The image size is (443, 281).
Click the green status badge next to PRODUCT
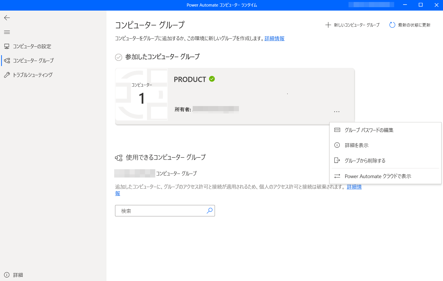pos(212,79)
